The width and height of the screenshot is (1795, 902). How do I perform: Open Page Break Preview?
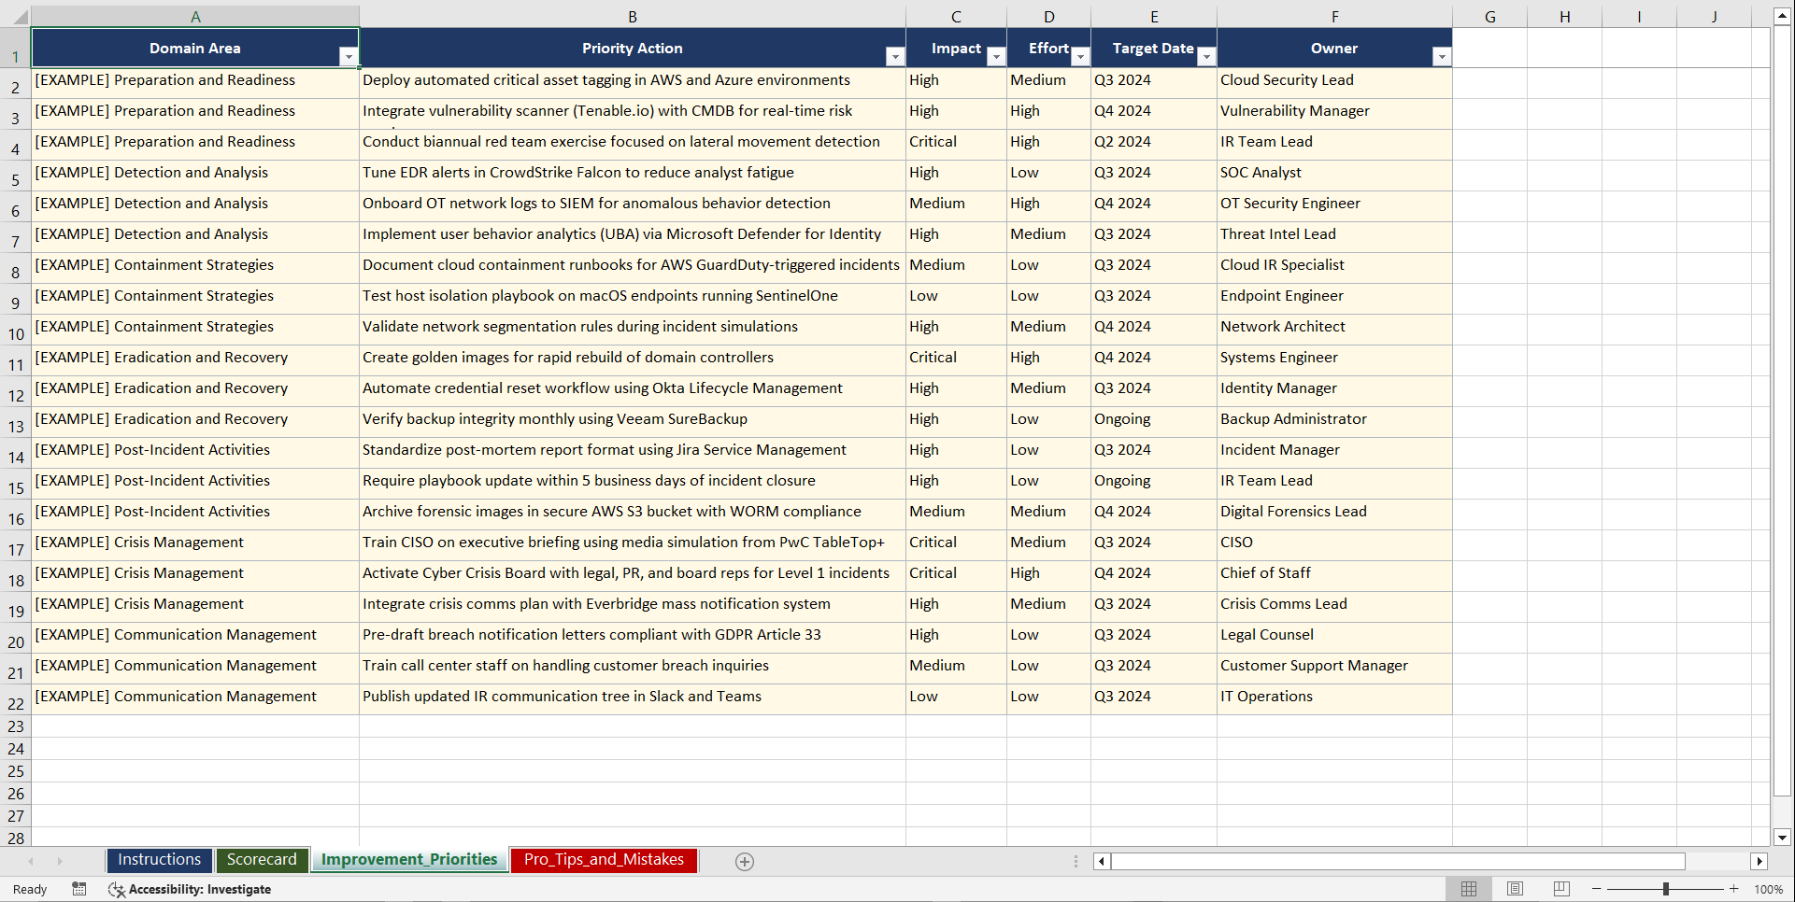click(x=1560, y=889)
